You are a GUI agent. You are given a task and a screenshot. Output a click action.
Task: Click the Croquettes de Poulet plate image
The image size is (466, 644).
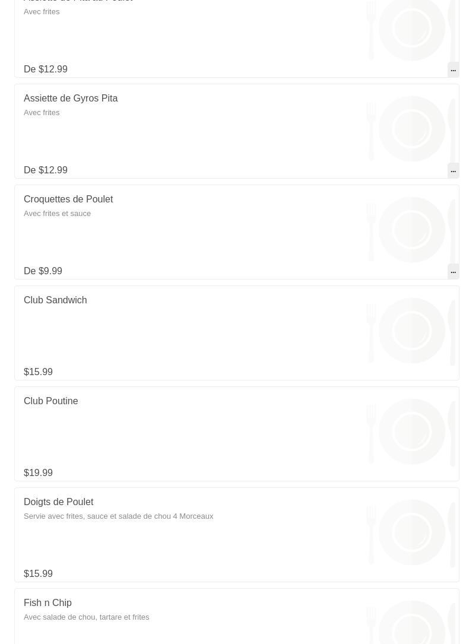tap(412, 230)
